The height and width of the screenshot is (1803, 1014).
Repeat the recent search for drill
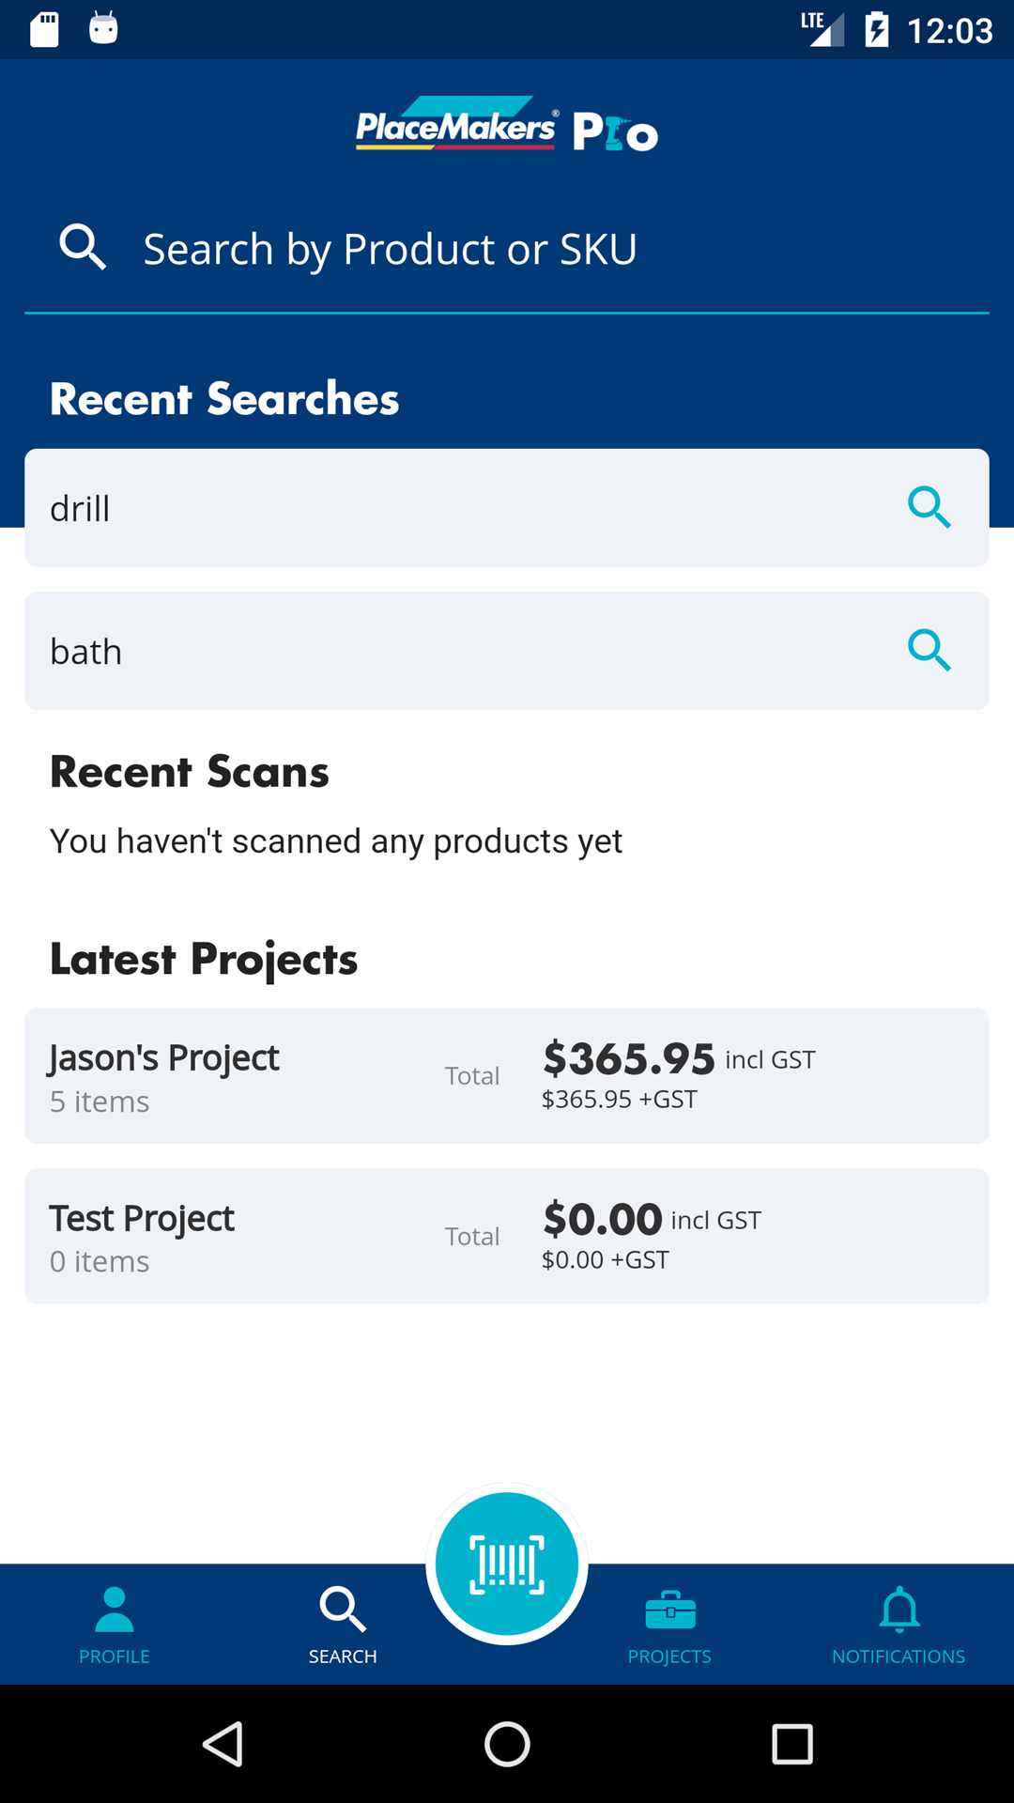(x=376, y=508)
